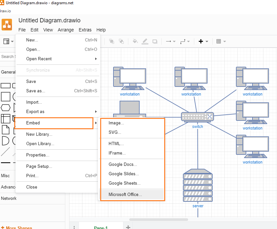
Task: Select the top-left workstation shape
Action: [x=130, y=79]
